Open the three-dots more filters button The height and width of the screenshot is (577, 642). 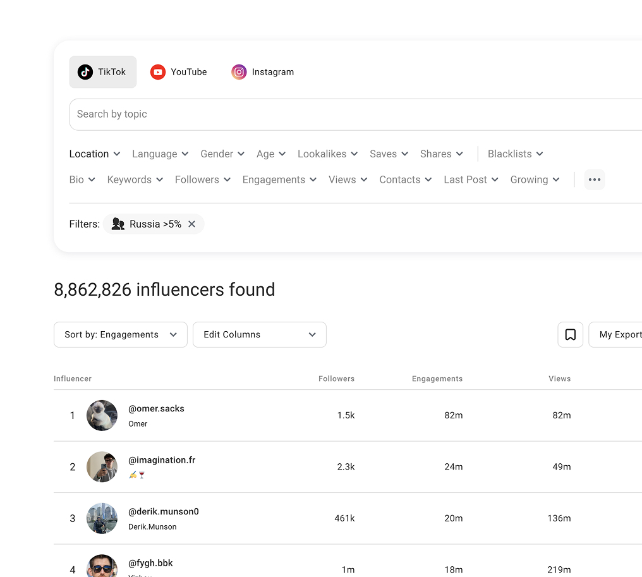594,179
